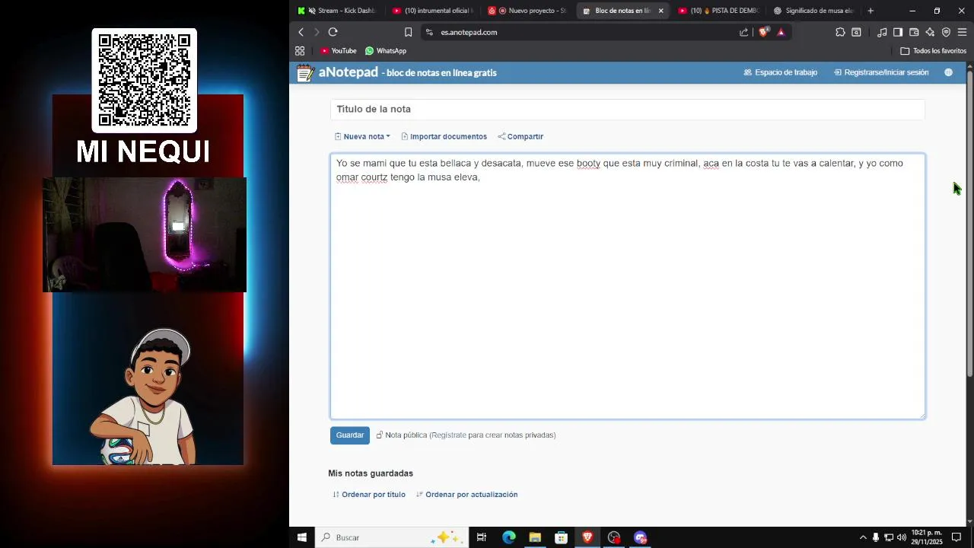Toggle the dark mode circle in aNotepad header
This screenshot has height=548, width=974.
tap(948, 72)
